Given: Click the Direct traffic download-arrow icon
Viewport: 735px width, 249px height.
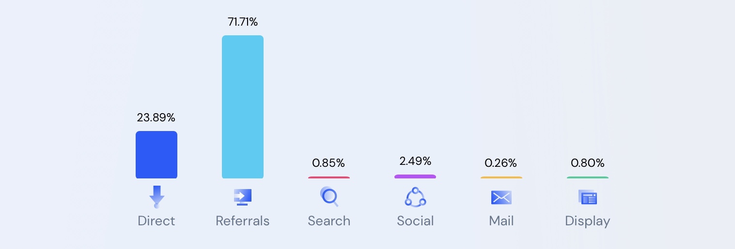Looking at the screenshot, I should (156, 197).
